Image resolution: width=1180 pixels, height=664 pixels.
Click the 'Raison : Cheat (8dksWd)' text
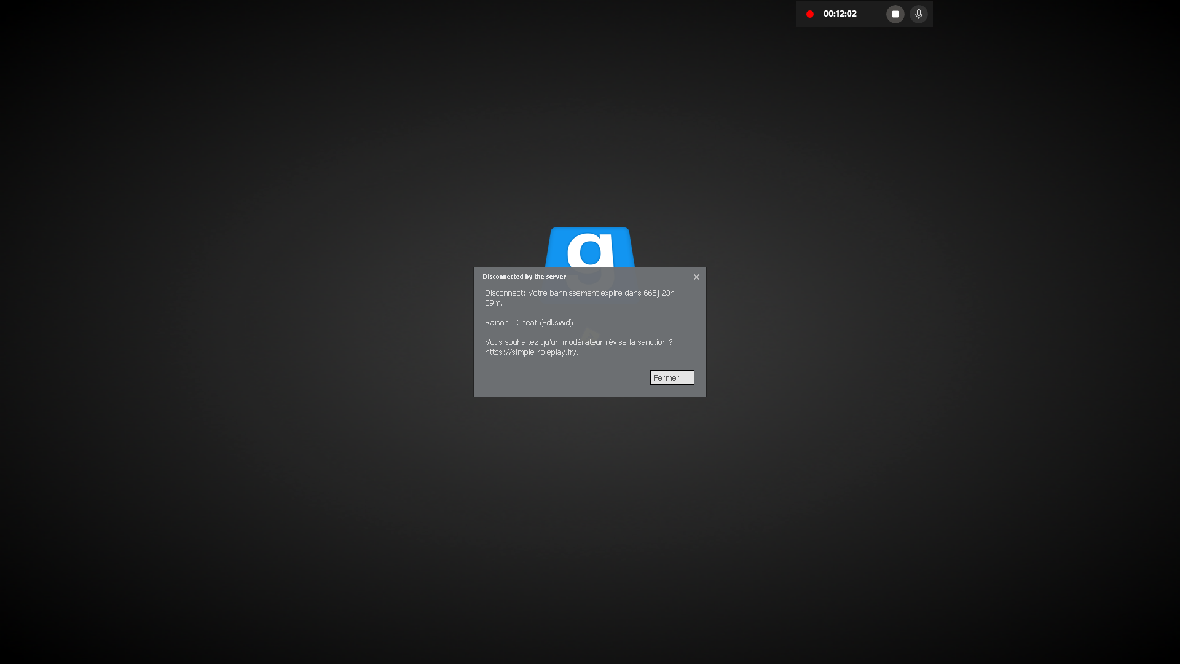click(x=529, y=322)
